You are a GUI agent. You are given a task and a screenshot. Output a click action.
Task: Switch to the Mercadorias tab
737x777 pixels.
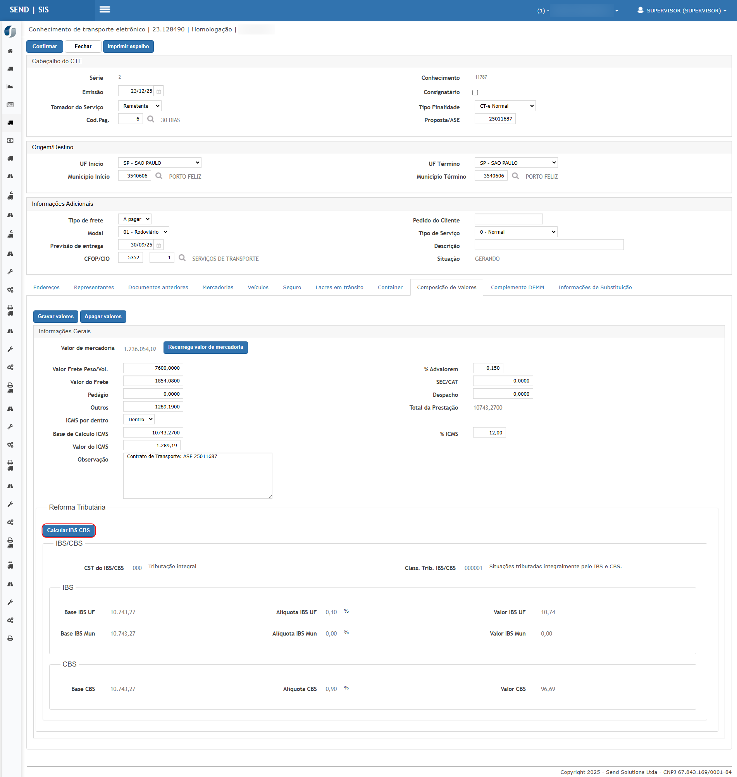coord(218,288)
